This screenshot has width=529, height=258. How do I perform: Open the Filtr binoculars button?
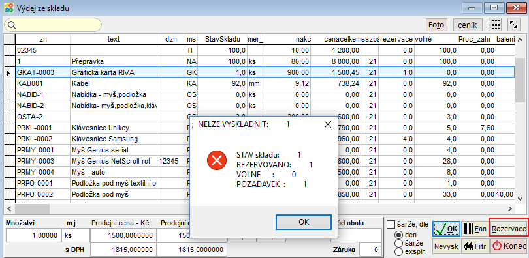(474, 246)
